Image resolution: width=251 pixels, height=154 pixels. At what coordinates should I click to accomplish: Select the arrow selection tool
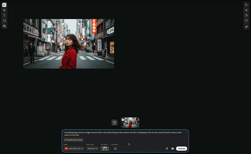pyautogui.click(x=4, y=5)
